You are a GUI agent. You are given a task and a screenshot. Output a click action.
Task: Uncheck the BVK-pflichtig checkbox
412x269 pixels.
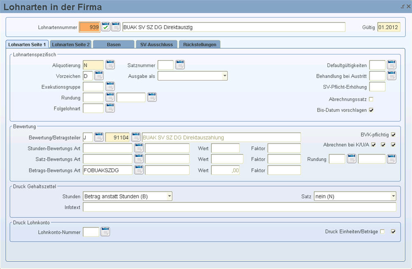(x=393, y=135)
